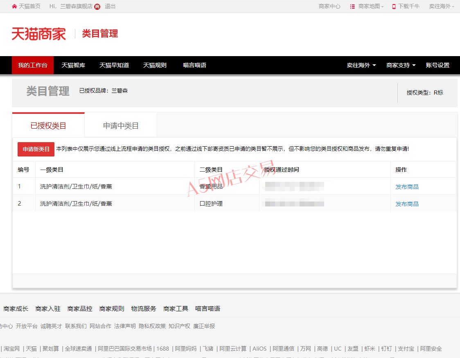Click the 编号 column header

(x=23, y=170)
